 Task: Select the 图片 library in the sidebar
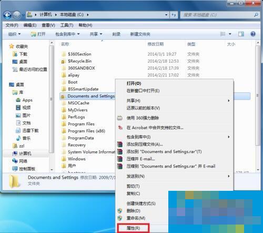[26, 115]
